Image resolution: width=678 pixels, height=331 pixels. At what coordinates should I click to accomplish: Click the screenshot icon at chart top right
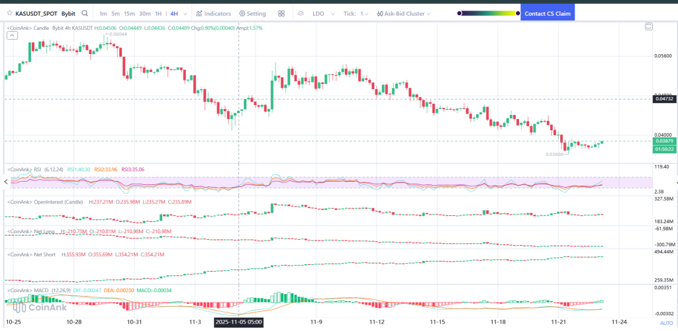[649, 26]
